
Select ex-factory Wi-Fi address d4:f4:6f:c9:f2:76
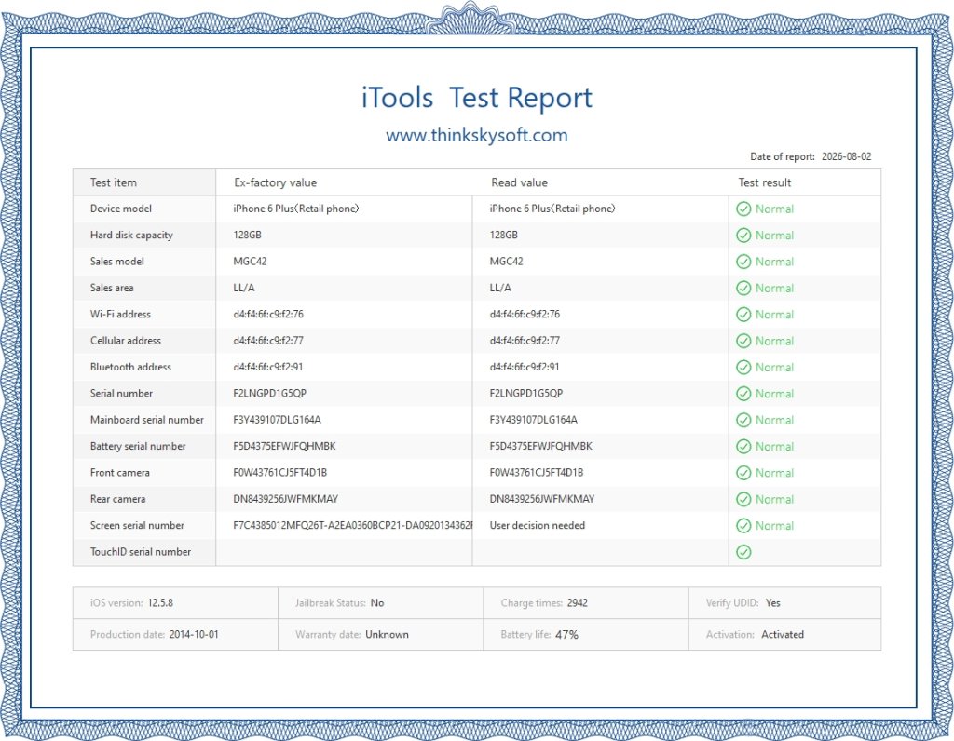click(x=268, y=315)
